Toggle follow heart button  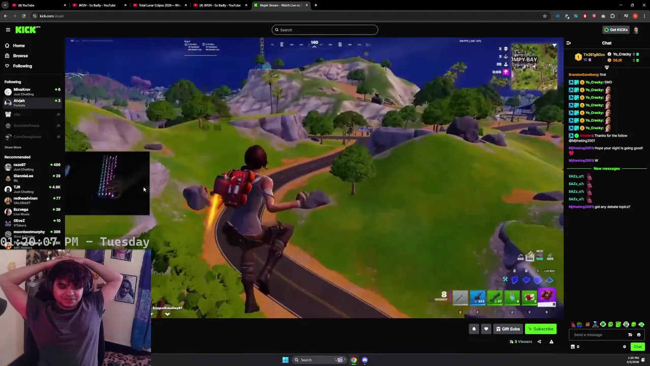click(x=486, y=329)
